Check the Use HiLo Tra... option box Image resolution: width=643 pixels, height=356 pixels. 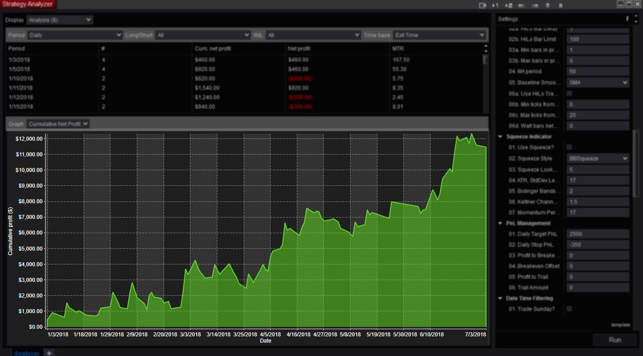pyautogui.click(x=569, y=93)
